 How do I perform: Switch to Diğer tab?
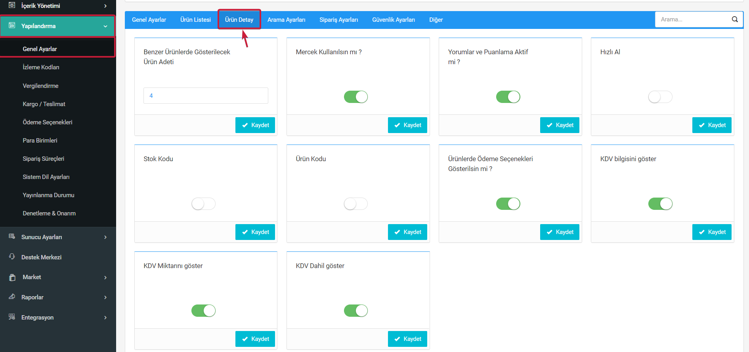point(436,20)
